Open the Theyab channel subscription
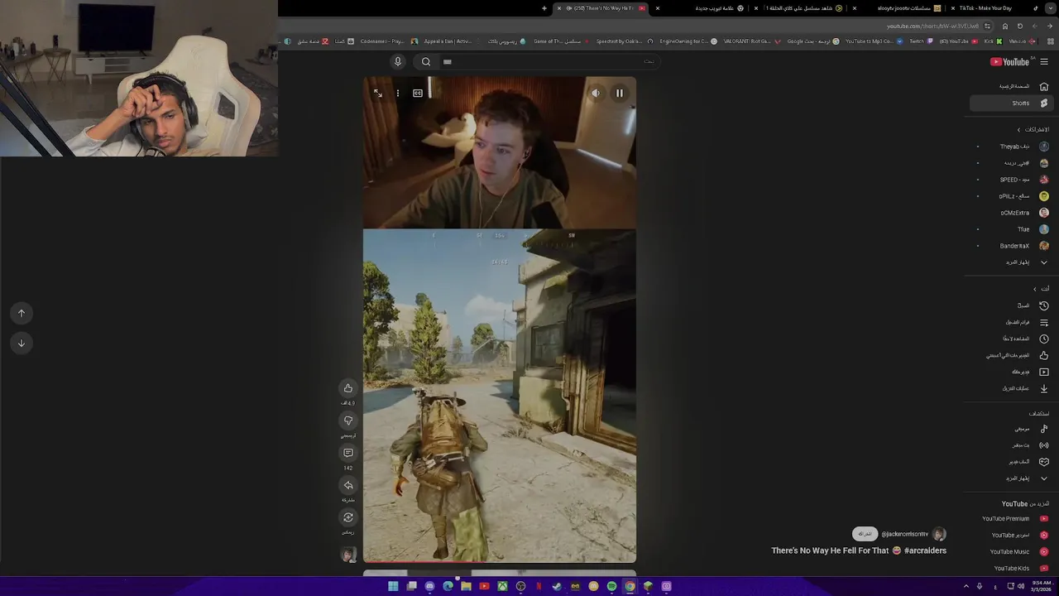 point(1011,147)
